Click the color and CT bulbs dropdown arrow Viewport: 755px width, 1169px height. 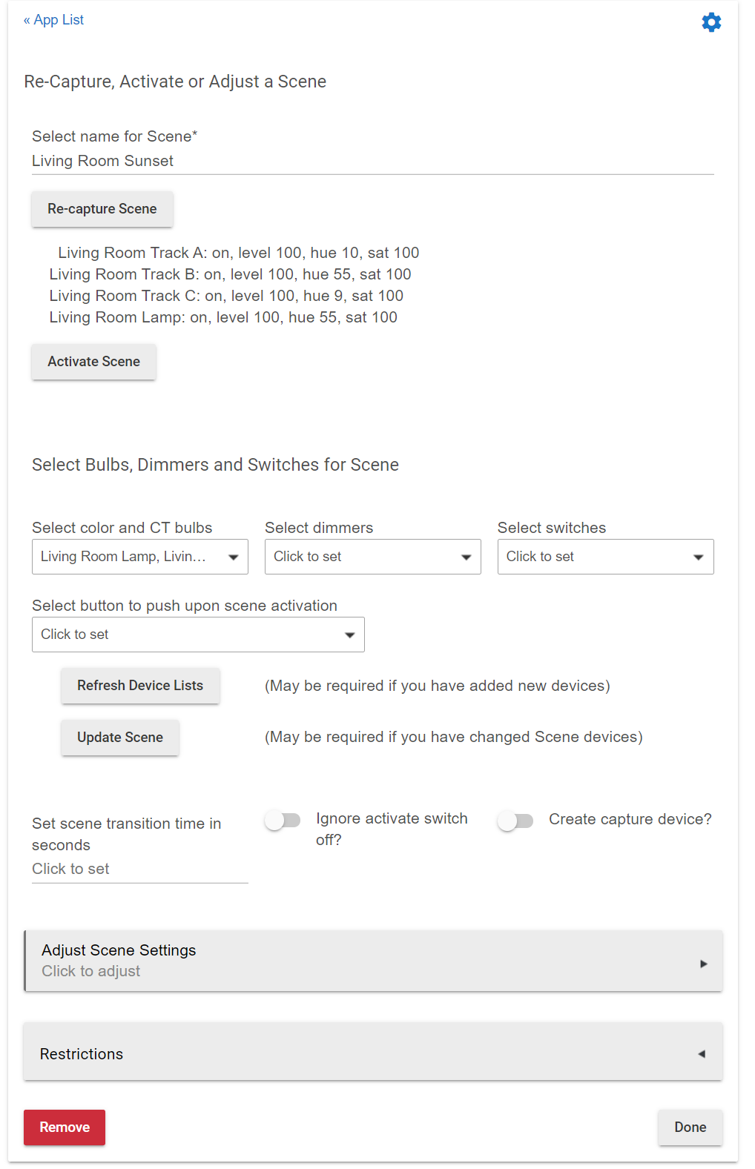pyautogui.click(x=234, y=557)
